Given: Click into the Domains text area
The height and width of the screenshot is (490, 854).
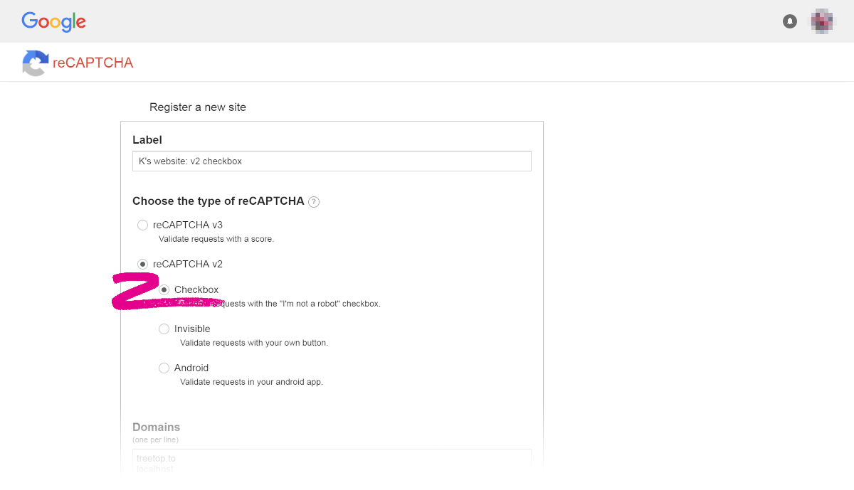Looking at the screenshot, I should (x=332, y=459).
